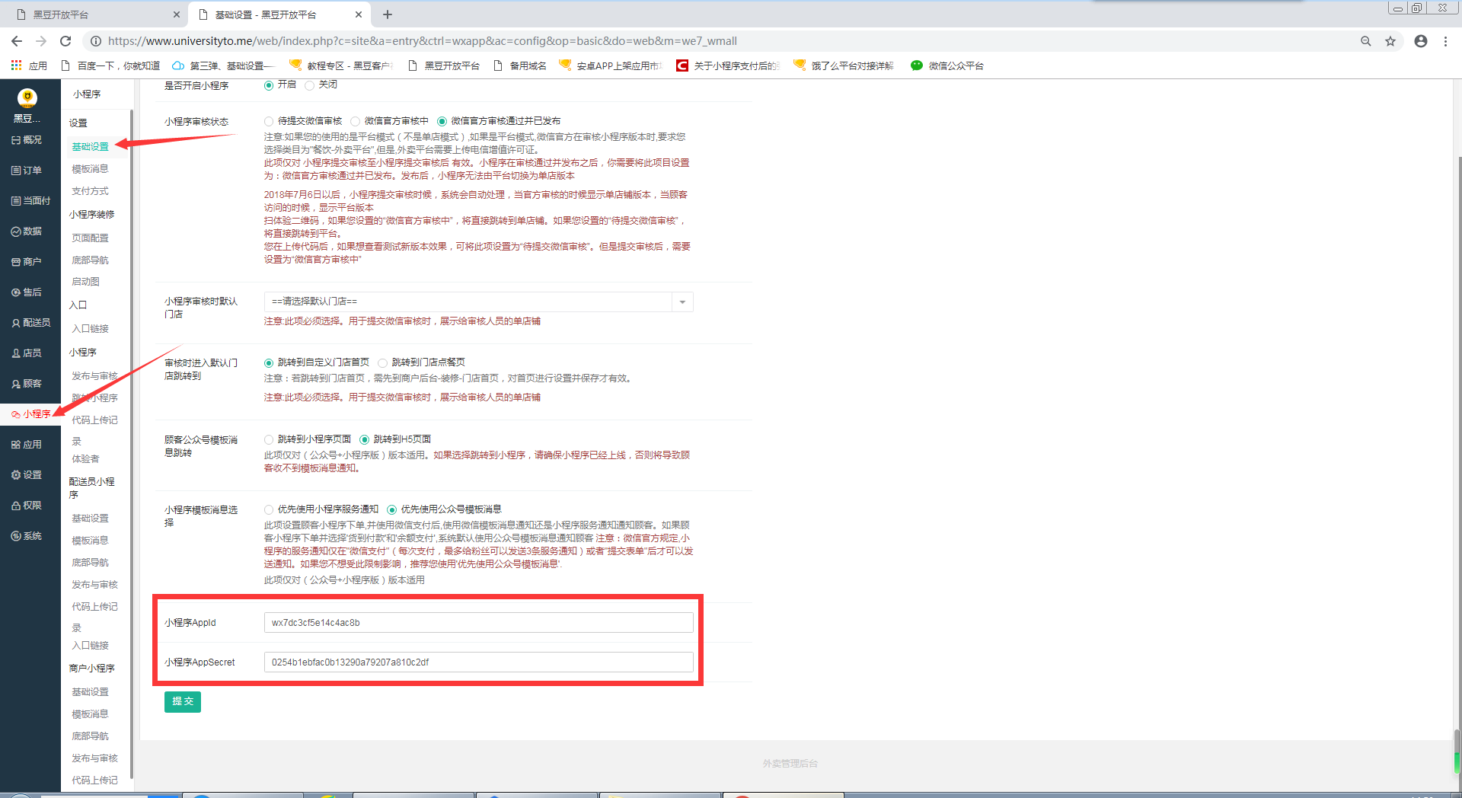1462x798 pixels.
Task: Choose 优先使用公众号模板消息
Action: point(392,509)
